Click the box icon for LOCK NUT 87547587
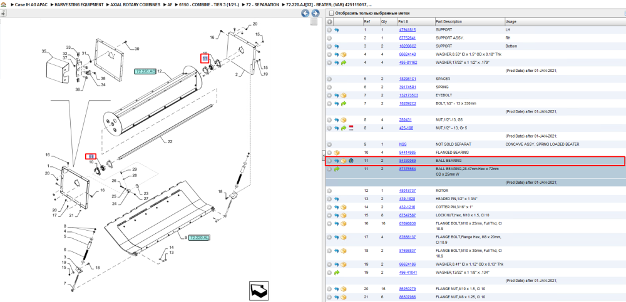This screenshot has height=302, width=626. pyautogui.click(x=344, y=216)
